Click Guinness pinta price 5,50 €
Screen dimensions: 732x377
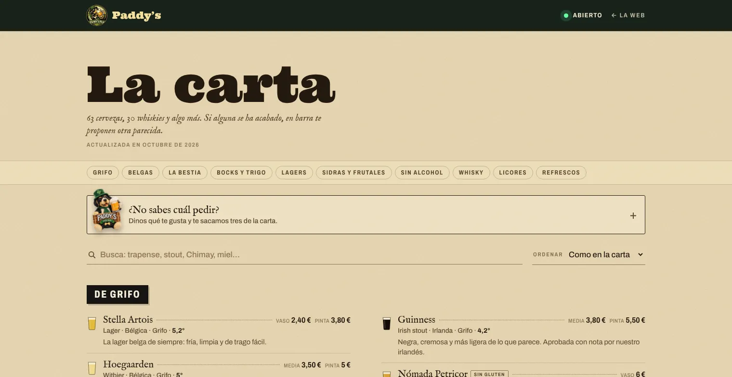coord(635,320)
